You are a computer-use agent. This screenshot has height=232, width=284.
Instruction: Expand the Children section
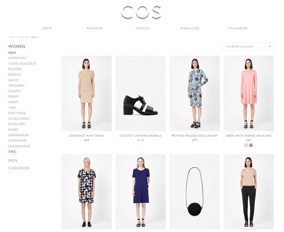coord(19,168)
